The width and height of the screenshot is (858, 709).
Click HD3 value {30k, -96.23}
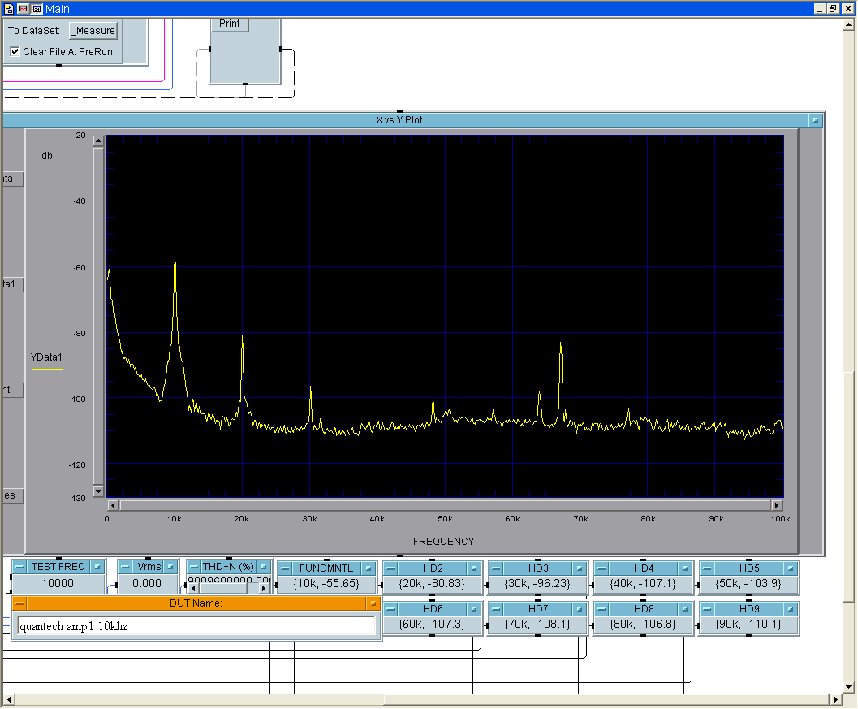pyautogui.click(x=537, y=584)
